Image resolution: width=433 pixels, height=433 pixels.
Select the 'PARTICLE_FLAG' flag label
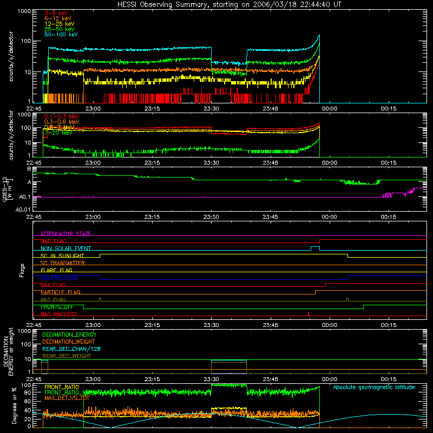coord(61,292)
